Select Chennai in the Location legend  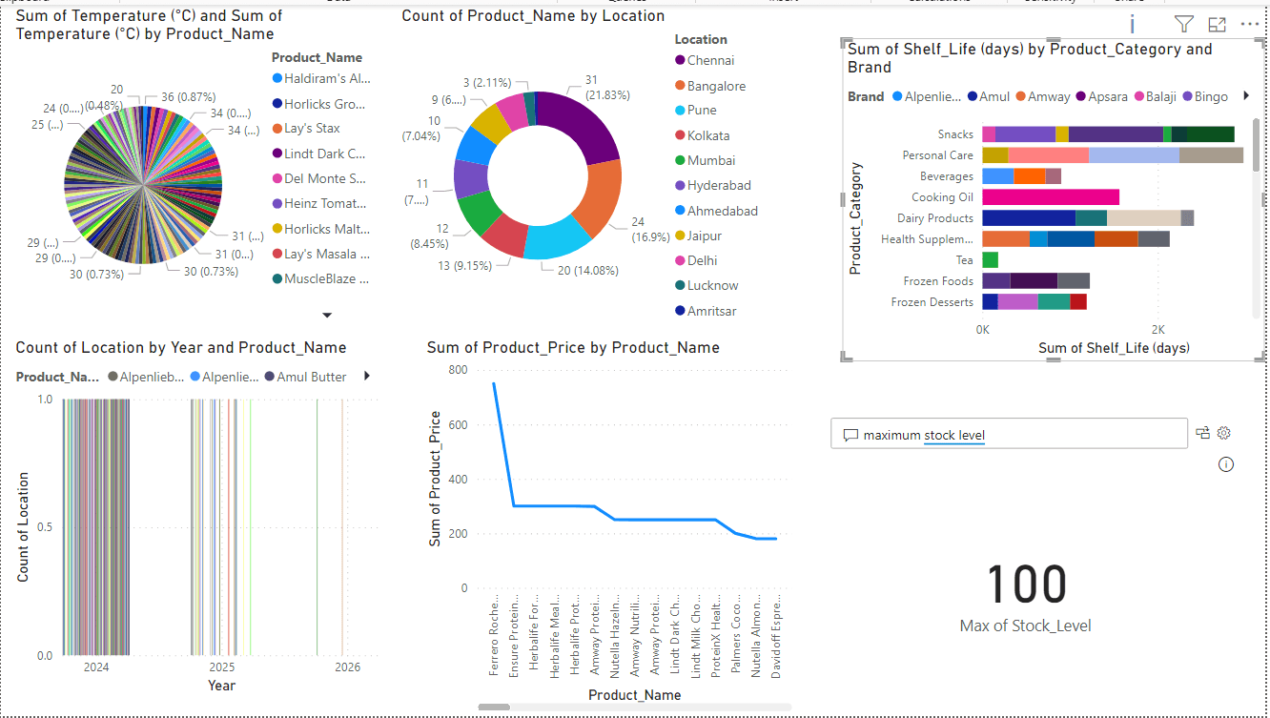tap(705, 60)
